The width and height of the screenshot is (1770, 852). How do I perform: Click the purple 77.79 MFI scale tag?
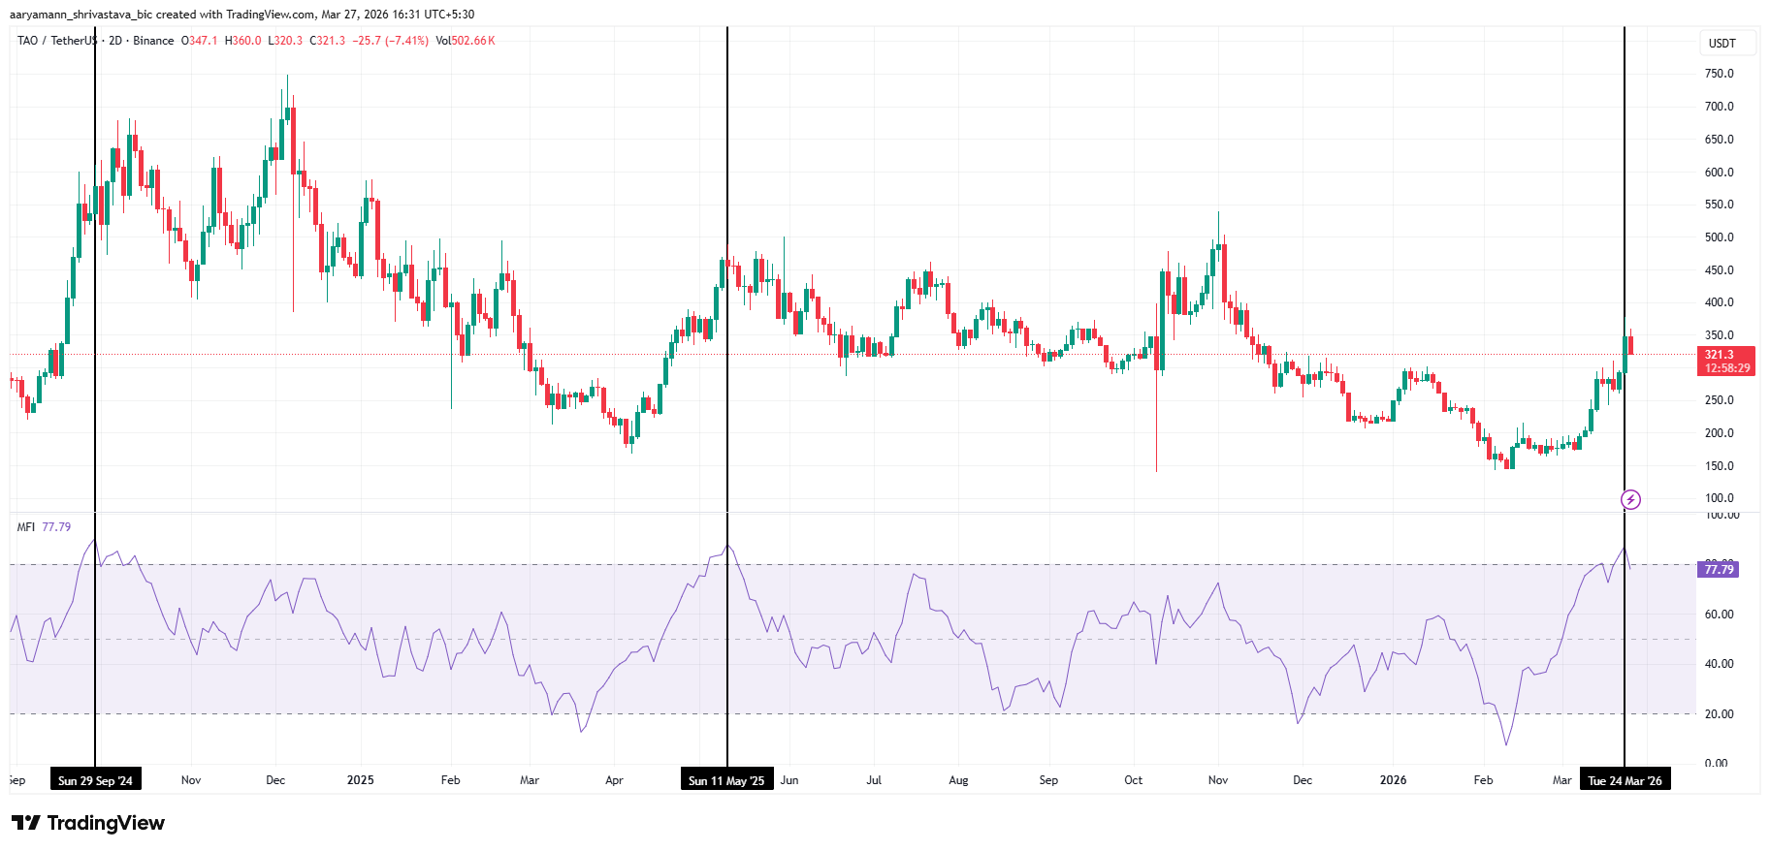click(1719, 570)
